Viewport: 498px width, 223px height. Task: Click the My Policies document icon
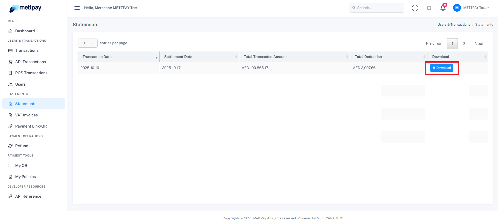10,177
